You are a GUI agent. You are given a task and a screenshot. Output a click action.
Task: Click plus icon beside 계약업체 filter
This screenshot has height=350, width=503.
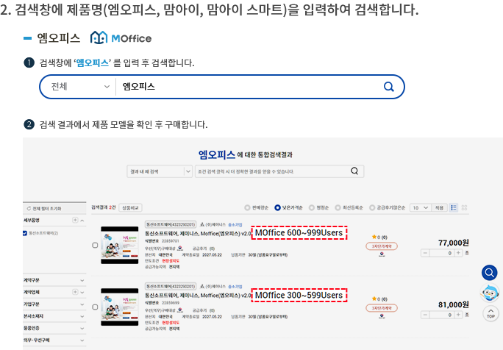[x=75, y=292]
